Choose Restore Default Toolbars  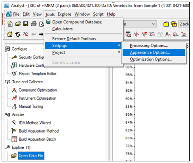(84, 39)
